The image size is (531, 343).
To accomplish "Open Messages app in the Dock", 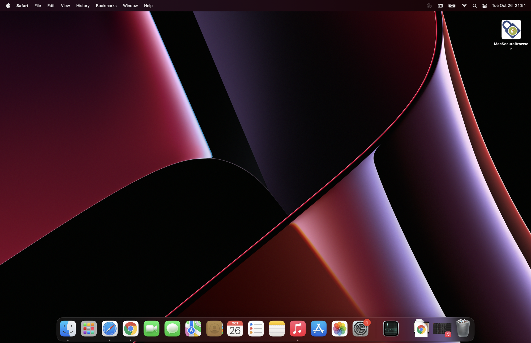I will (x=172, y=329).
